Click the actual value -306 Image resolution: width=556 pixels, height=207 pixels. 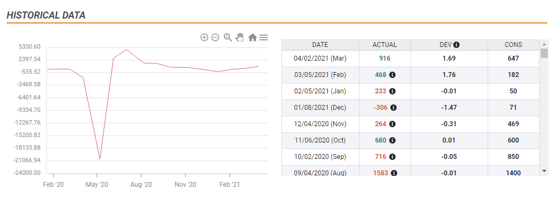coord(381,108)
